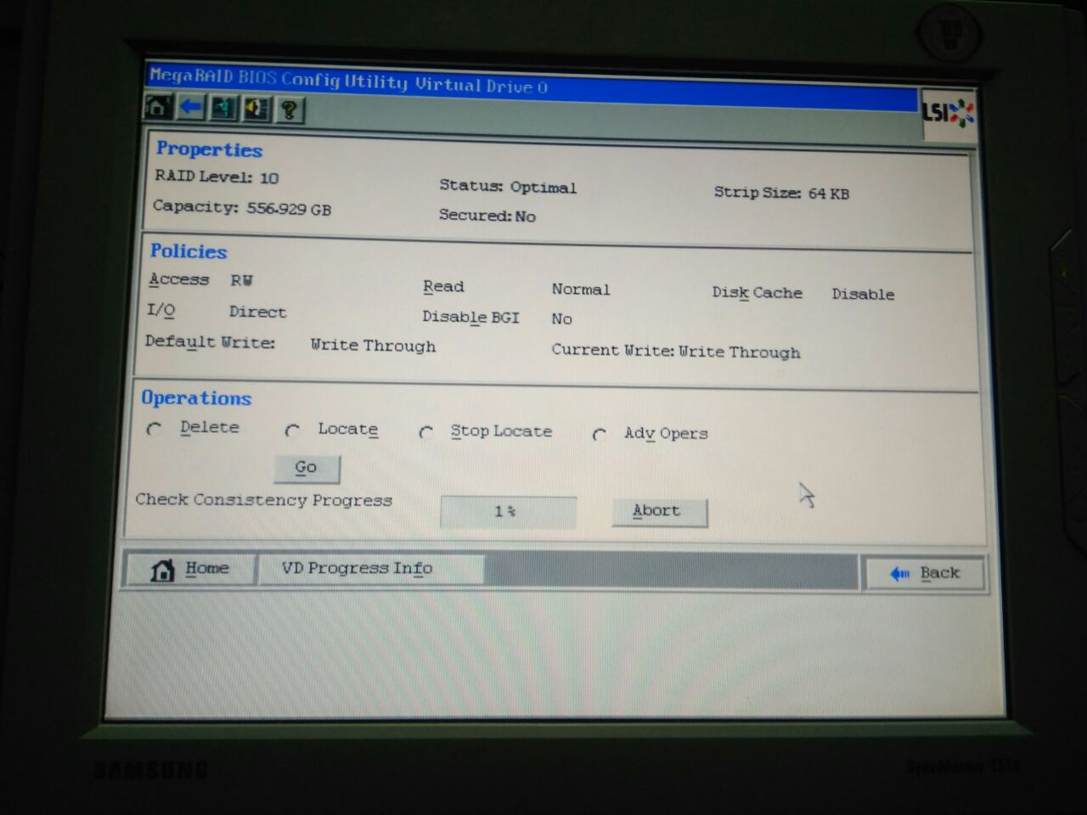Viewport: 1087px width, 815px height.
Task: Click the Default Write: Write Through value
Action: click(373, 346)
